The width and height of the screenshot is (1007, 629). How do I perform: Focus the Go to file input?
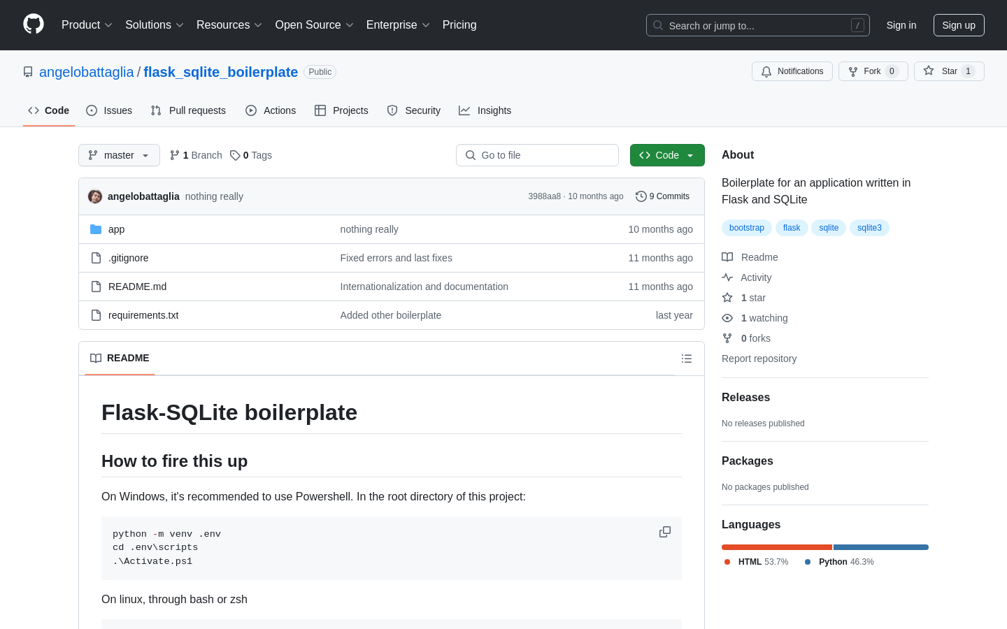[x=537, y=155]
